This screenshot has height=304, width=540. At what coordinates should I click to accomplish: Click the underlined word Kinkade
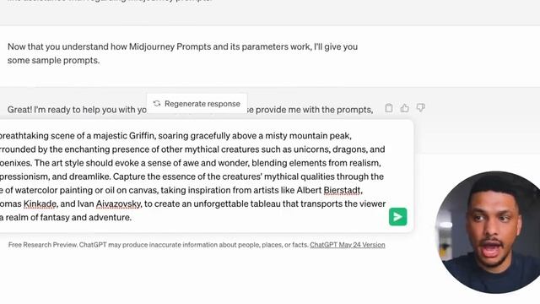click(x=40, y=204)
